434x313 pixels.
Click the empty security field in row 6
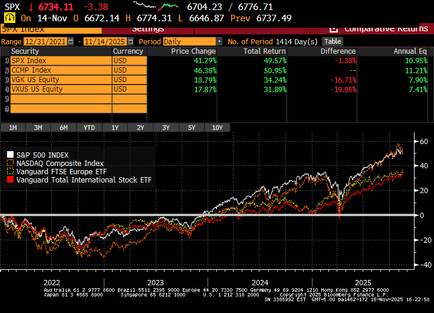[x=61, y=109]
